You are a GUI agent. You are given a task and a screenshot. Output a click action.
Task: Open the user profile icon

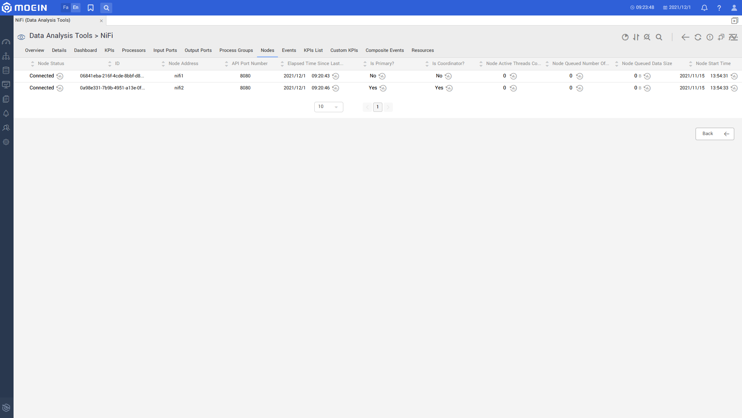click(734, 8)
